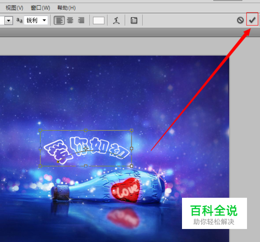Click the bottom-right text box handle
This screenshot has height=242, width=260.
132,166
